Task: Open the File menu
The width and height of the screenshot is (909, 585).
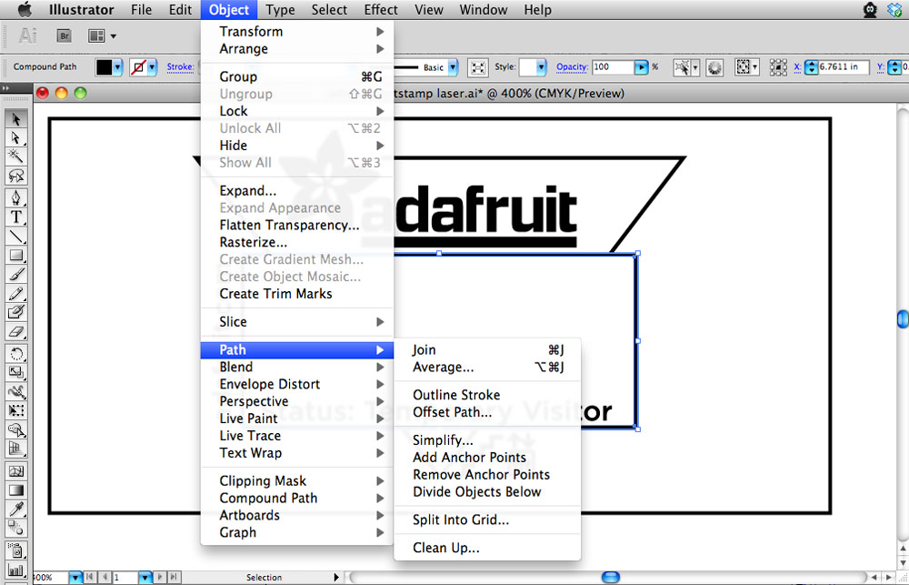Action: pos(141,10)
